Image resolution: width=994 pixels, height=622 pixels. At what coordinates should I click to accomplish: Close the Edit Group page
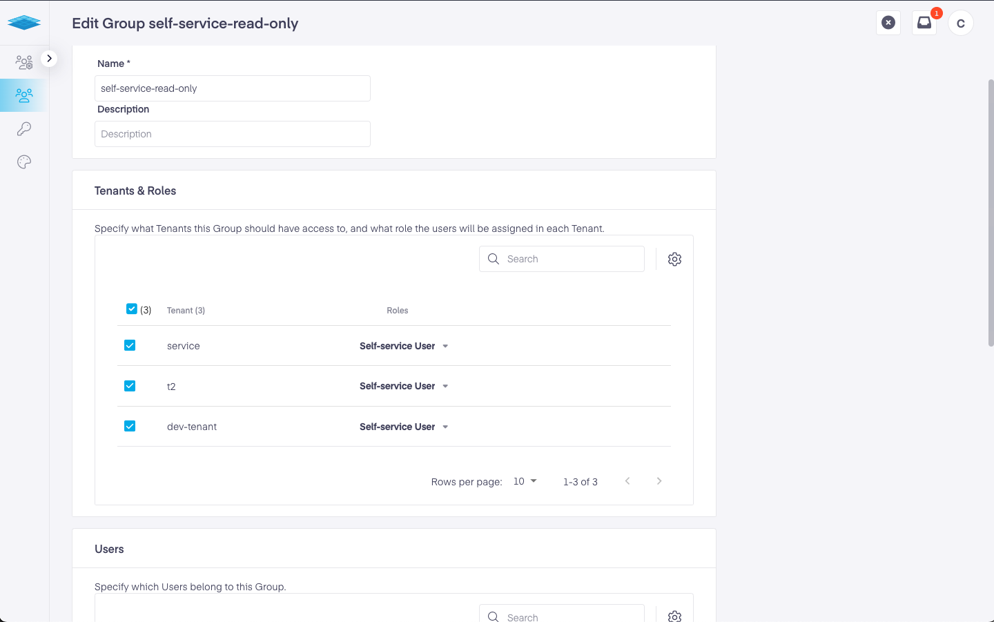[x=888, y=23]
